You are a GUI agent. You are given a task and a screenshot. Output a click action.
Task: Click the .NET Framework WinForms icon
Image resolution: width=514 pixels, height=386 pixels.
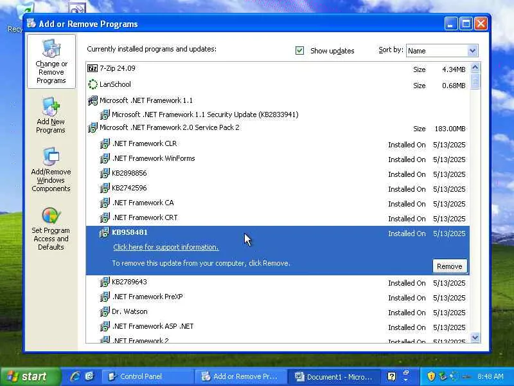105,158
